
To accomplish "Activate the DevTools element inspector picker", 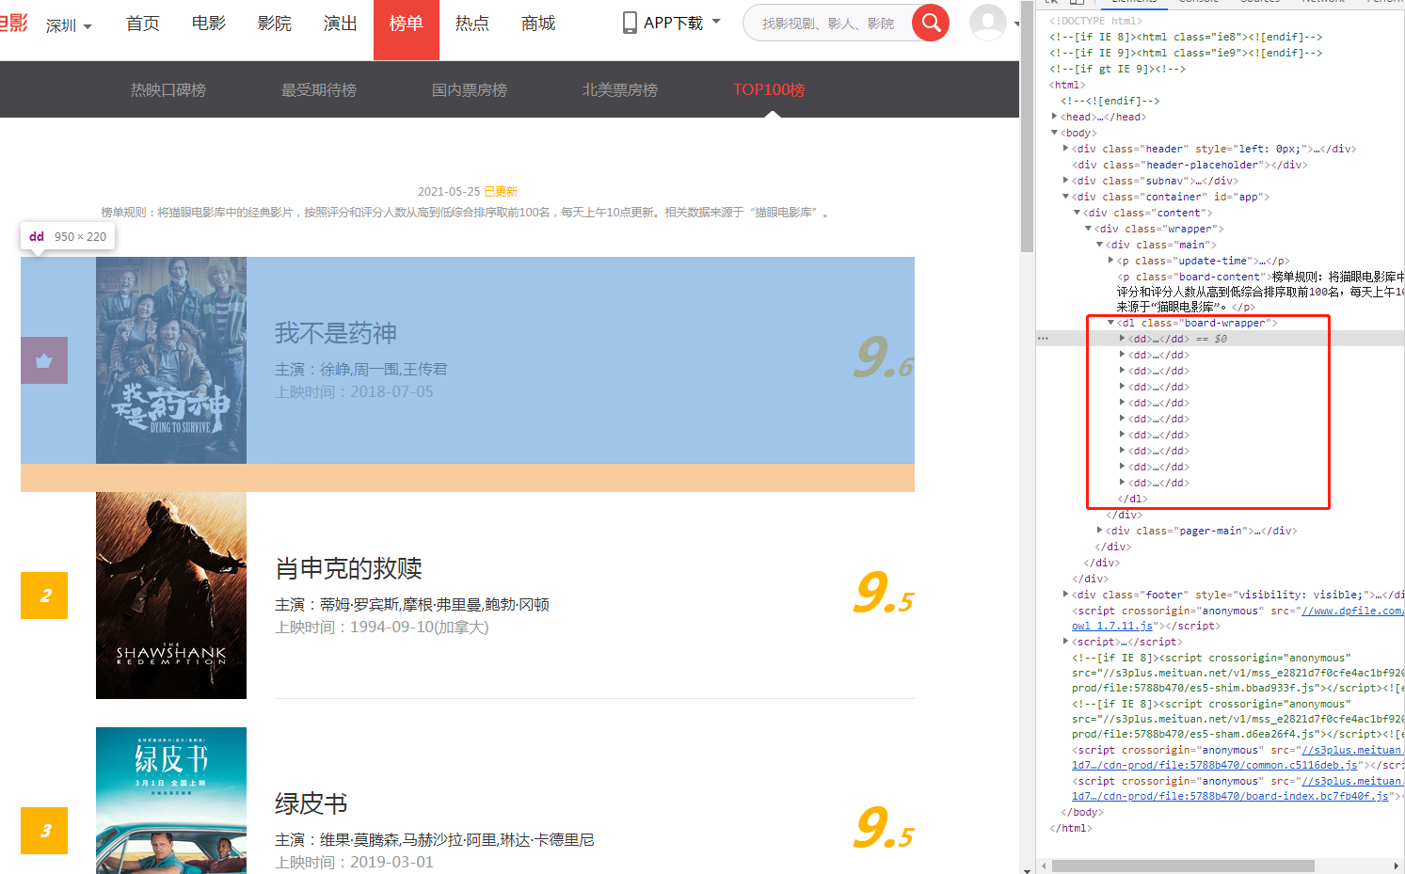I will tap(1052, 3).
